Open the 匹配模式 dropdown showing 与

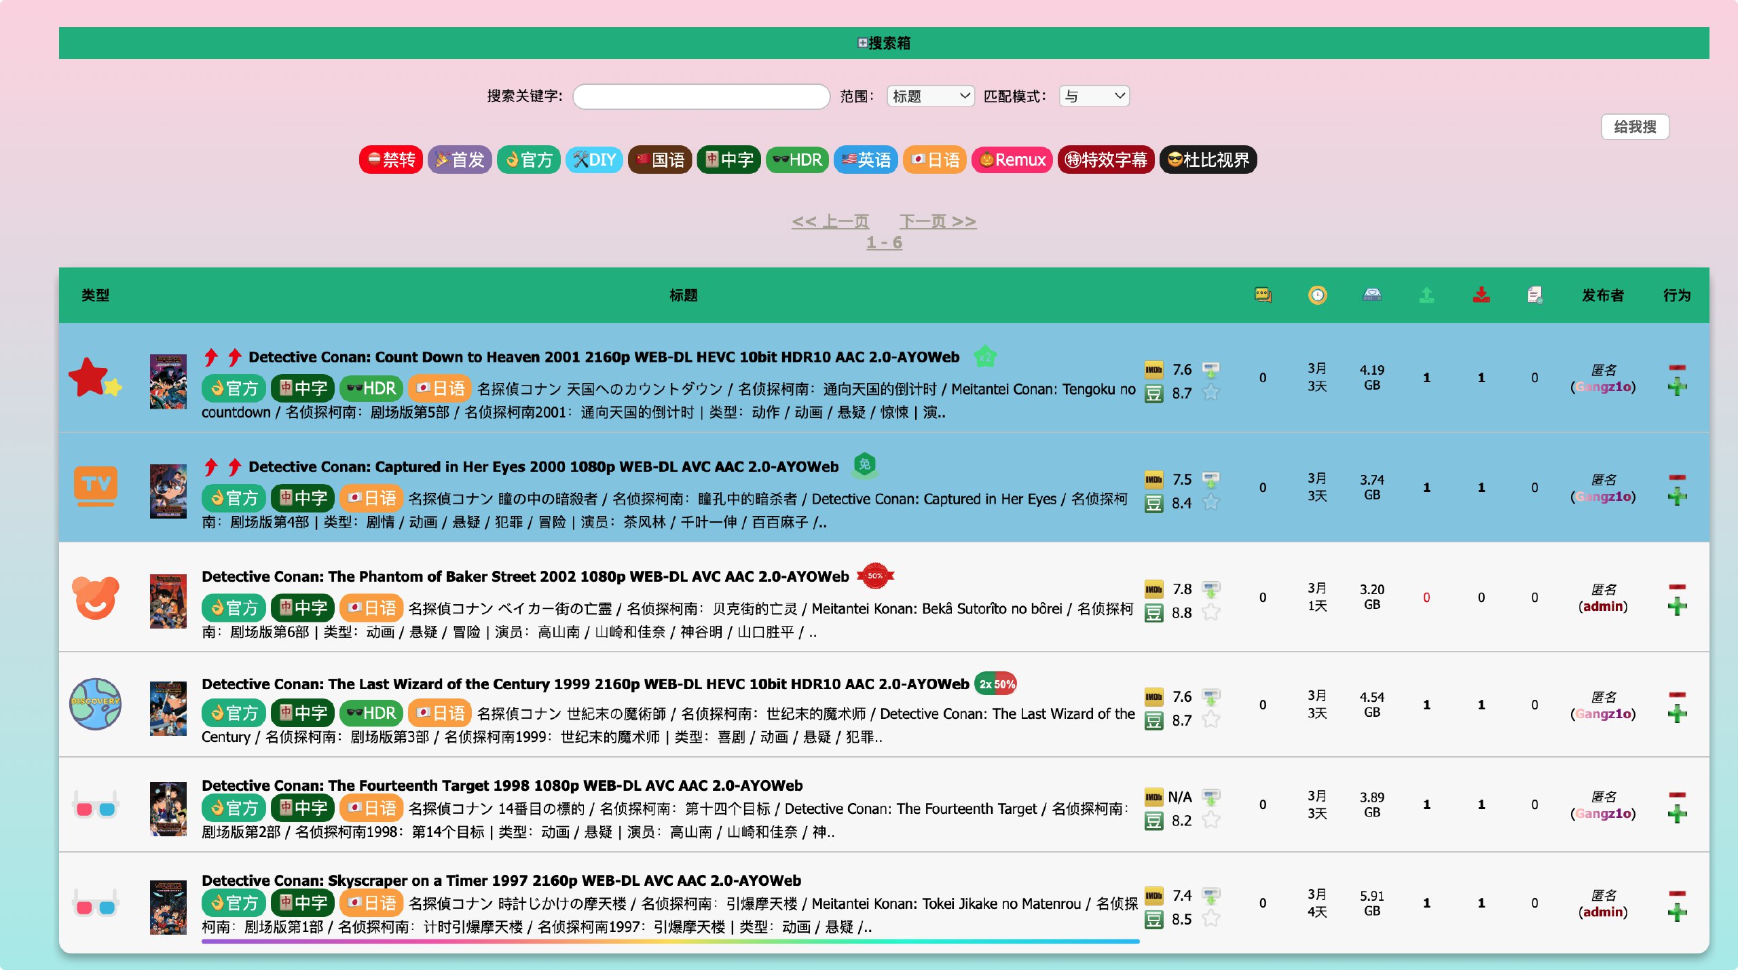(1094, 96)
